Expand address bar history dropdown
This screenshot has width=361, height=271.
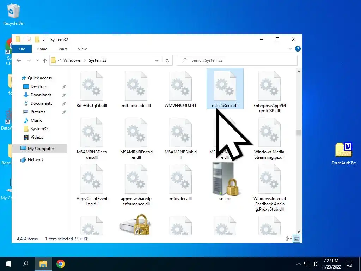tap(157, 61)
